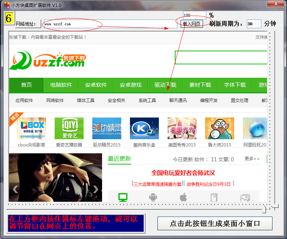
Task: Open 战争胜利纪念日9月3日 news link
Action: coord(209,184)
